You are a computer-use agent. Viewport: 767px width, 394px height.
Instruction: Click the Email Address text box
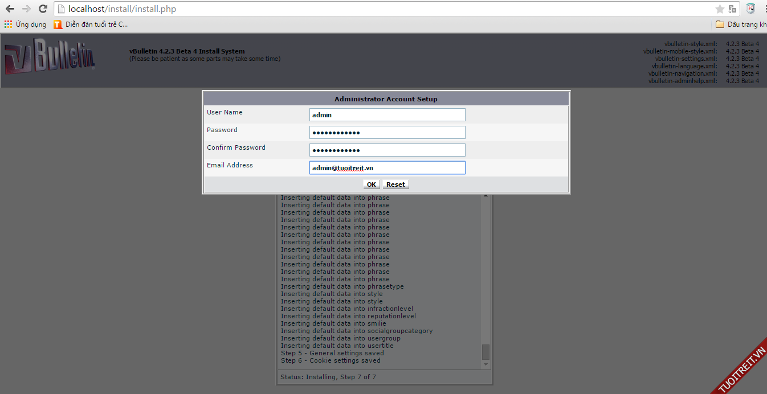click(x=387, y=168)
